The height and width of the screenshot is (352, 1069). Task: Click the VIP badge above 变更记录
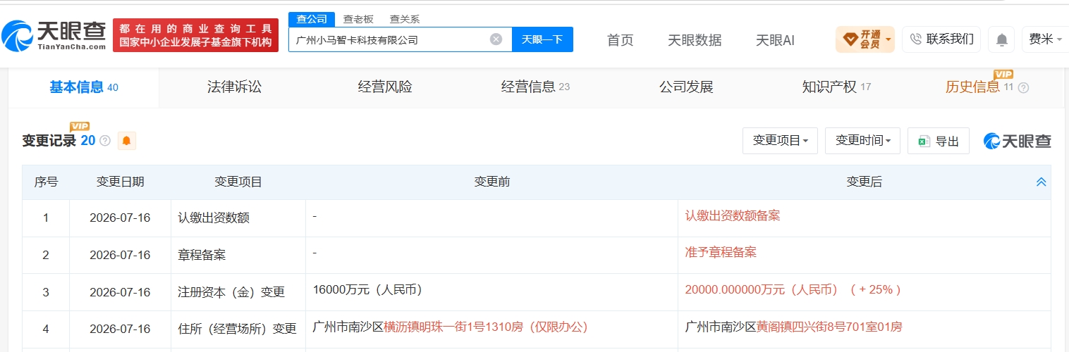80,126
